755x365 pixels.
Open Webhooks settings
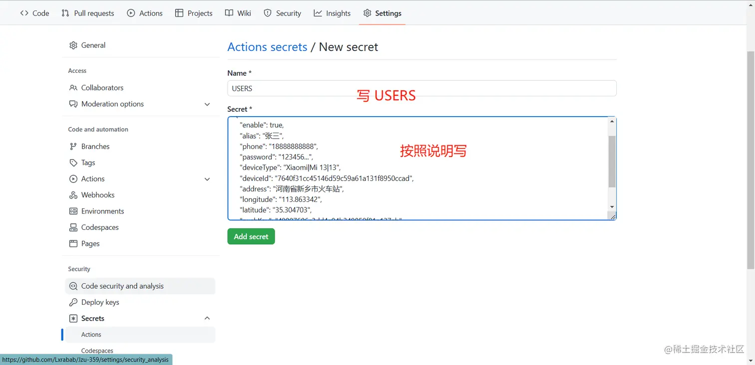point(140,195)
